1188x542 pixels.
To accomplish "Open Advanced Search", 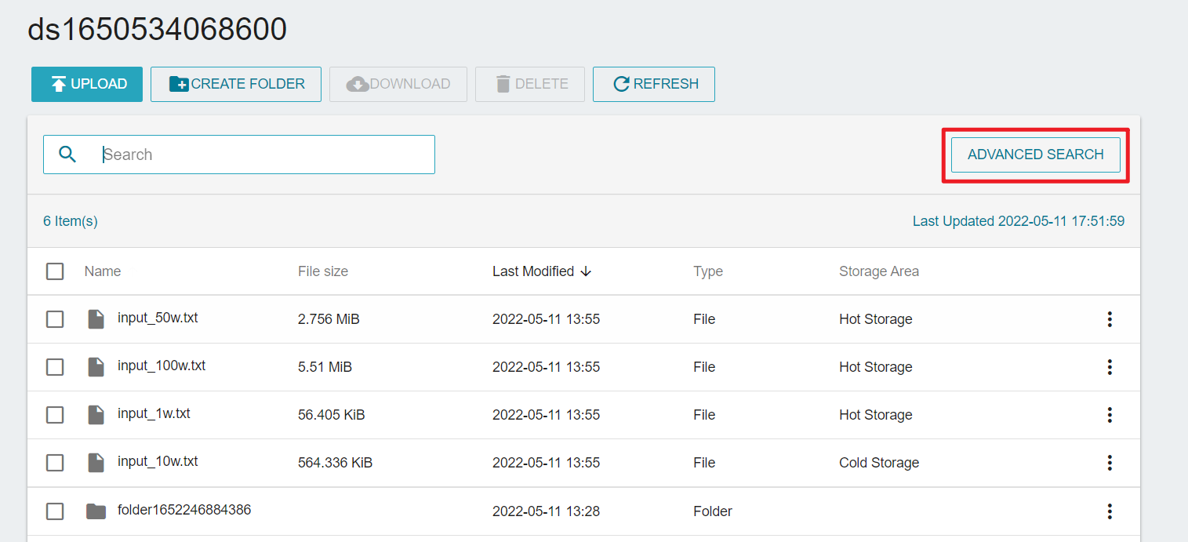I will pyautogui.click(x=1035, y=155).
